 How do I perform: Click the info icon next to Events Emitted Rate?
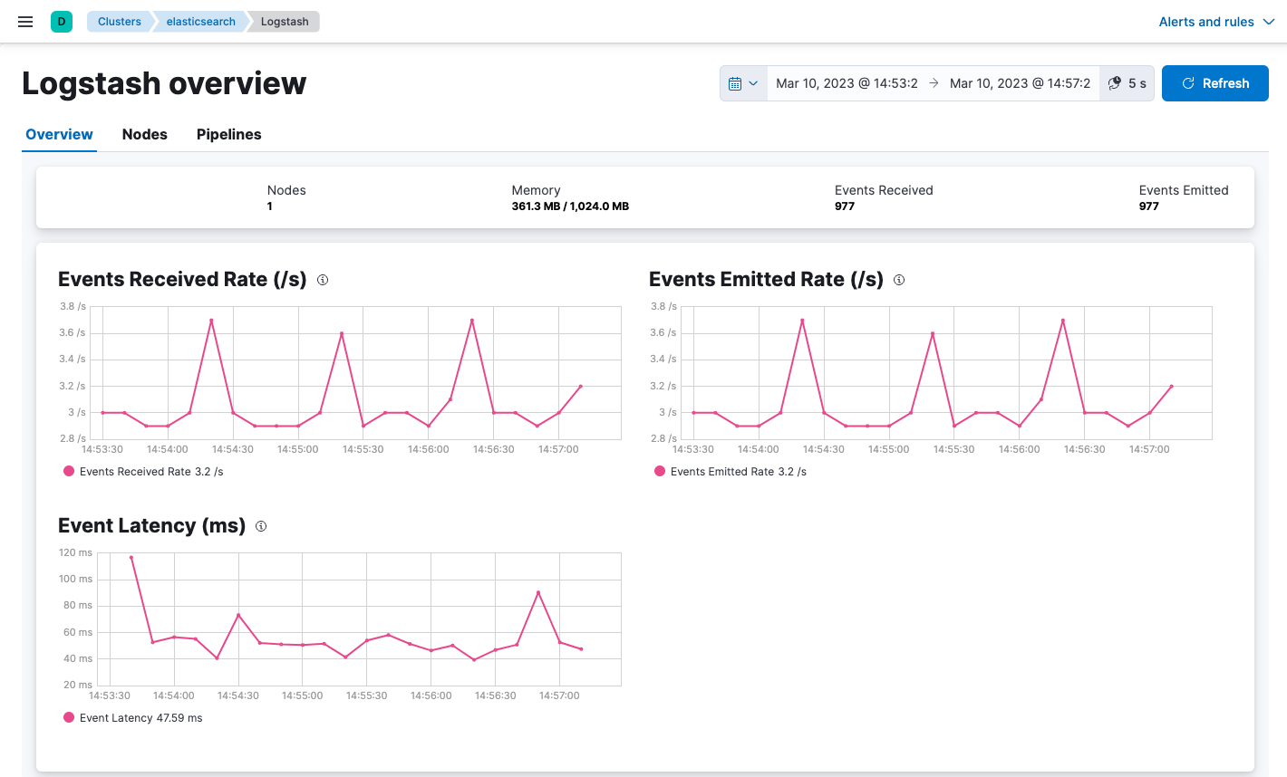(898, 281)
